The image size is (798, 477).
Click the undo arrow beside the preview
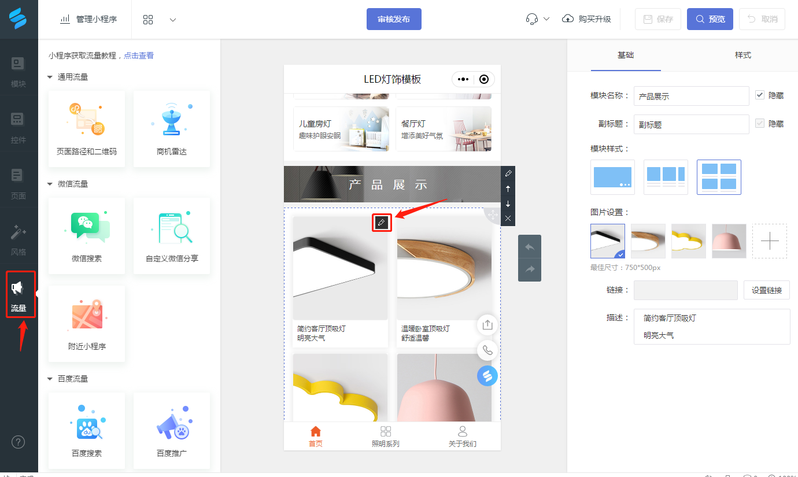point(530,246)
